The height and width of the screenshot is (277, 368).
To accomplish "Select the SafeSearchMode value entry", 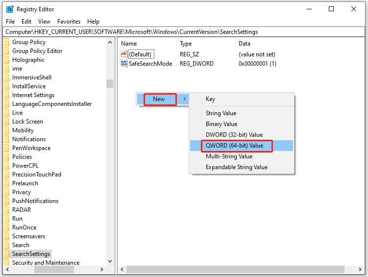I will pos(150,64).
